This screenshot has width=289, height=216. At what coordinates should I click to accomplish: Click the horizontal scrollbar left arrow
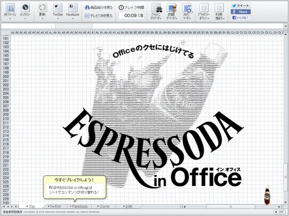(x=184, y=207)
